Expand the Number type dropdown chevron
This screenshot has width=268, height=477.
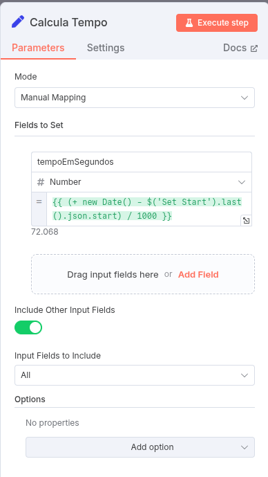pyautogui.click(x=242, y=182)
